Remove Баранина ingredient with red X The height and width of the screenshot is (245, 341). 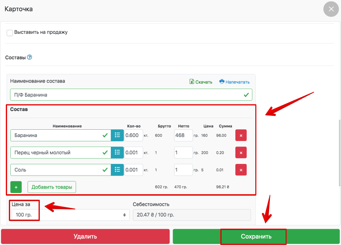[241, 135]
